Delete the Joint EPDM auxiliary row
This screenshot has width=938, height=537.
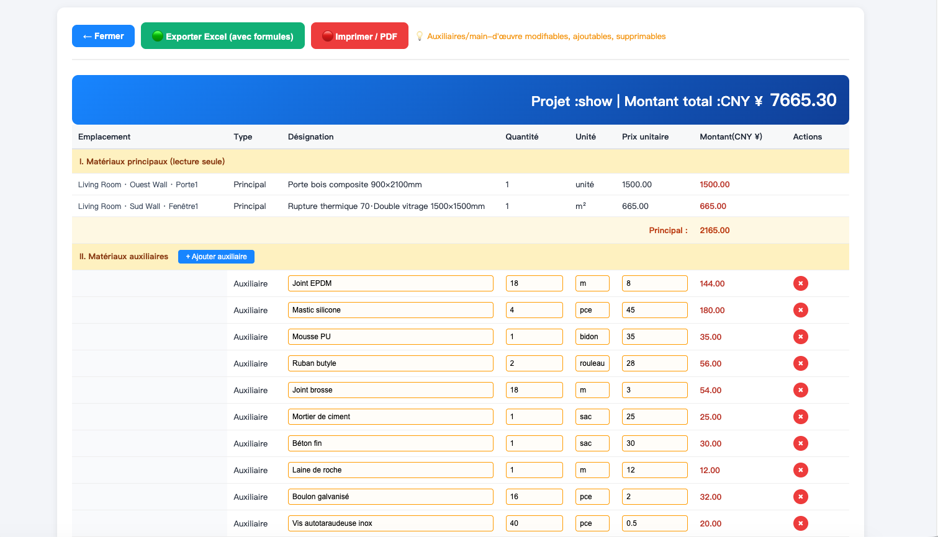click(800, 283)
